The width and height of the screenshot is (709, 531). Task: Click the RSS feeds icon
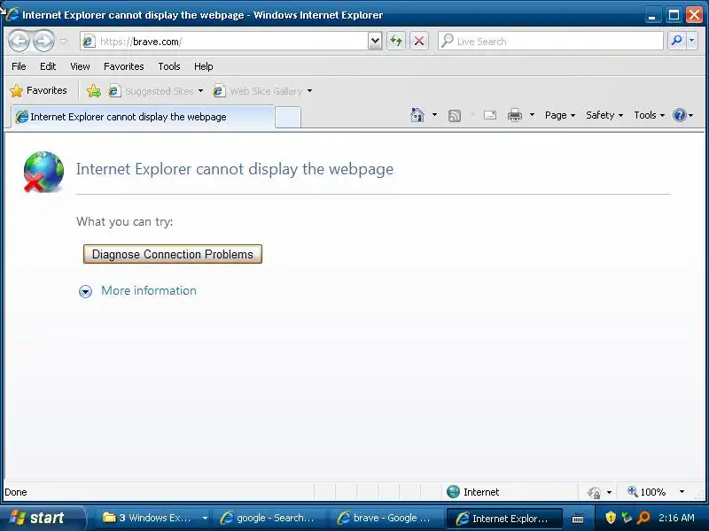point(455,116)
